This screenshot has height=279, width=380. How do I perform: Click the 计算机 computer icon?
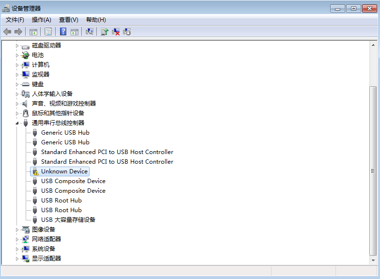(25, 65)
